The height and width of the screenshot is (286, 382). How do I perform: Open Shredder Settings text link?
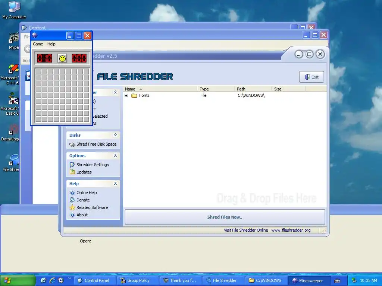[93, 165]
